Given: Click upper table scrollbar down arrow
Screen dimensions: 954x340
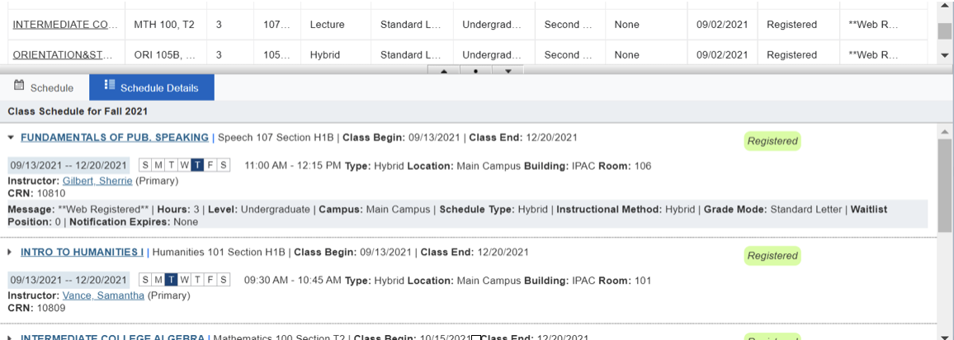Looking at the screenshot, I should [944, 55].
